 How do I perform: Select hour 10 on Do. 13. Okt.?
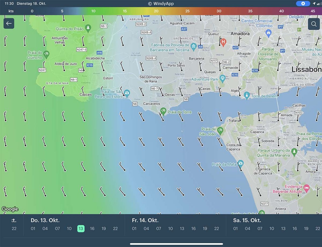pyautogui.click(x=69, y=228)
